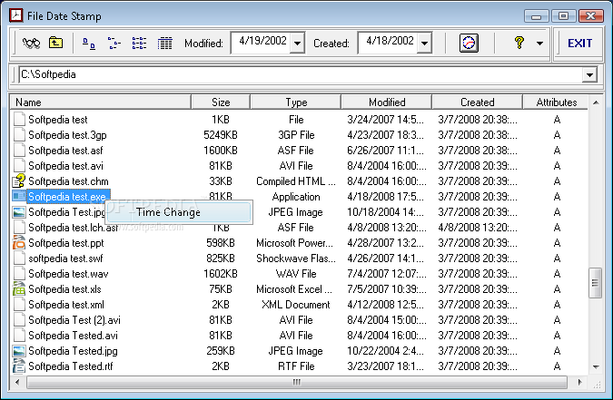Click the Softpedia Tested.rtf document icon
The height and width of the screenshot is (400, 613).
point(19,366)
